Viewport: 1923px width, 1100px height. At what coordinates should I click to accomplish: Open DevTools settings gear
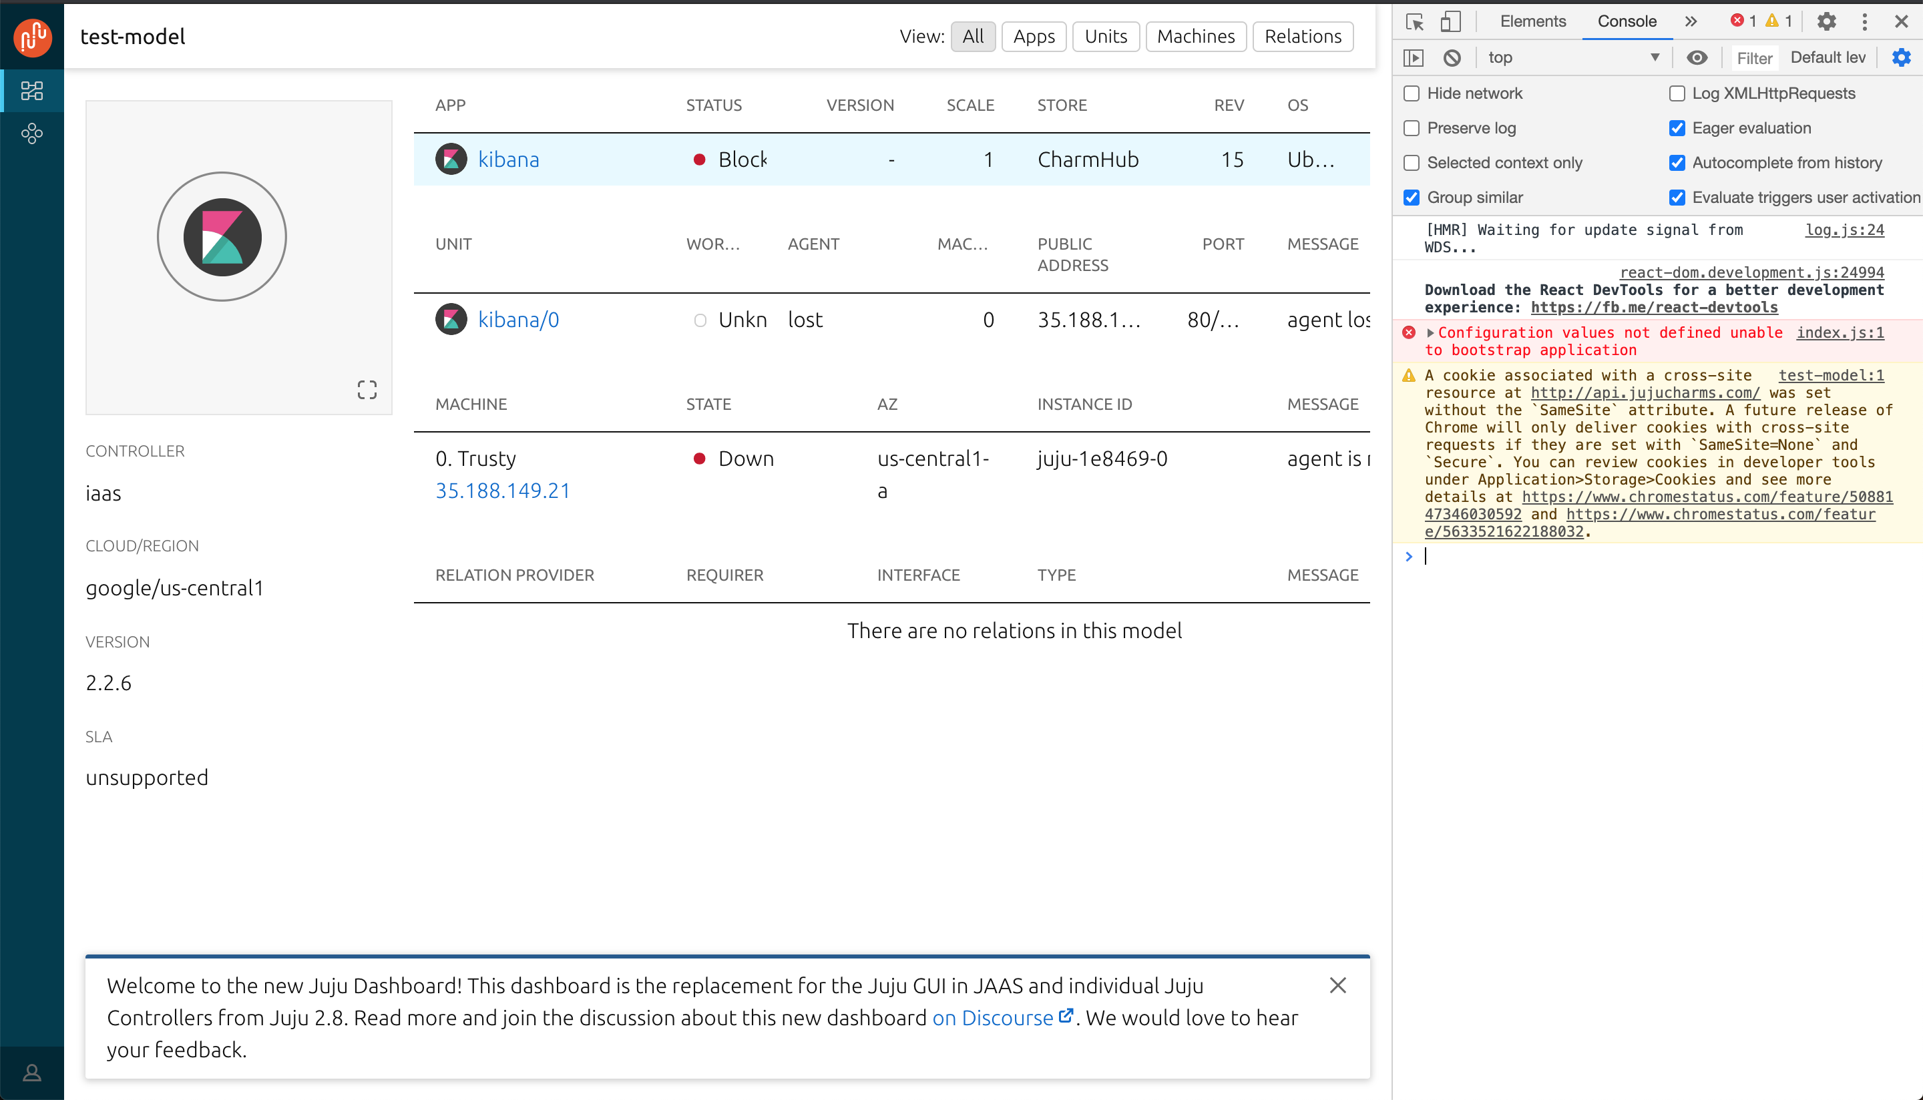click(1826, 21)
